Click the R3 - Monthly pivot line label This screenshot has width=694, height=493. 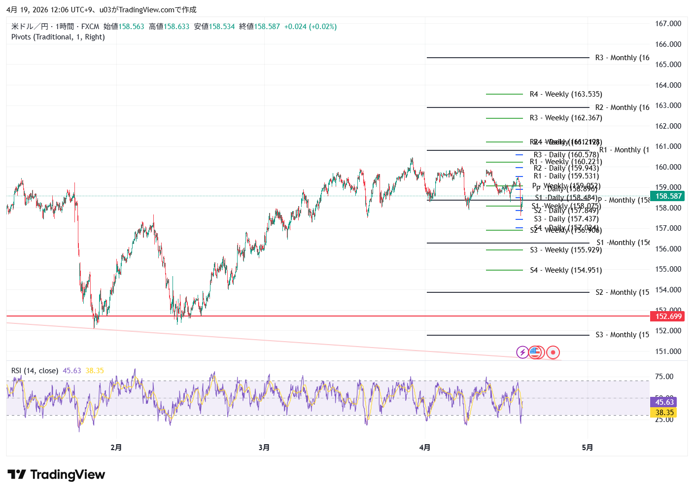[622, 58]
